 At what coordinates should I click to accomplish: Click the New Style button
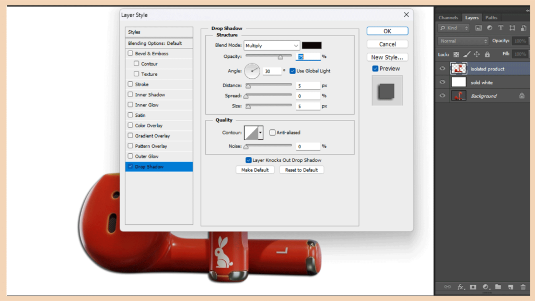click(387, 57)
